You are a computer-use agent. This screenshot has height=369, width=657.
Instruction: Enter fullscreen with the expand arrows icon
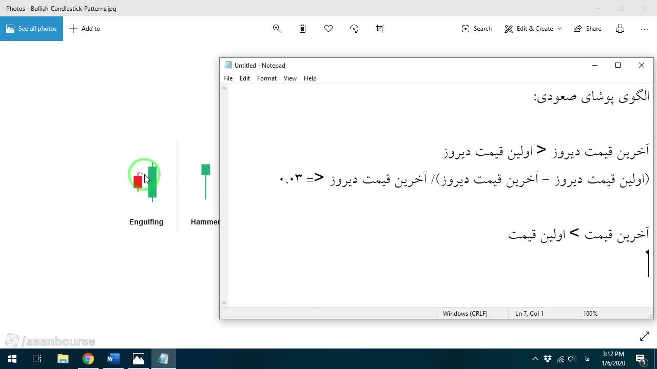(x=645, y=336)
